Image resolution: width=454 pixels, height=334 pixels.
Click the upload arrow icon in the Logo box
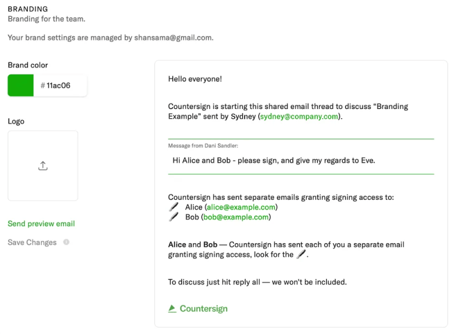click(43, 166)
